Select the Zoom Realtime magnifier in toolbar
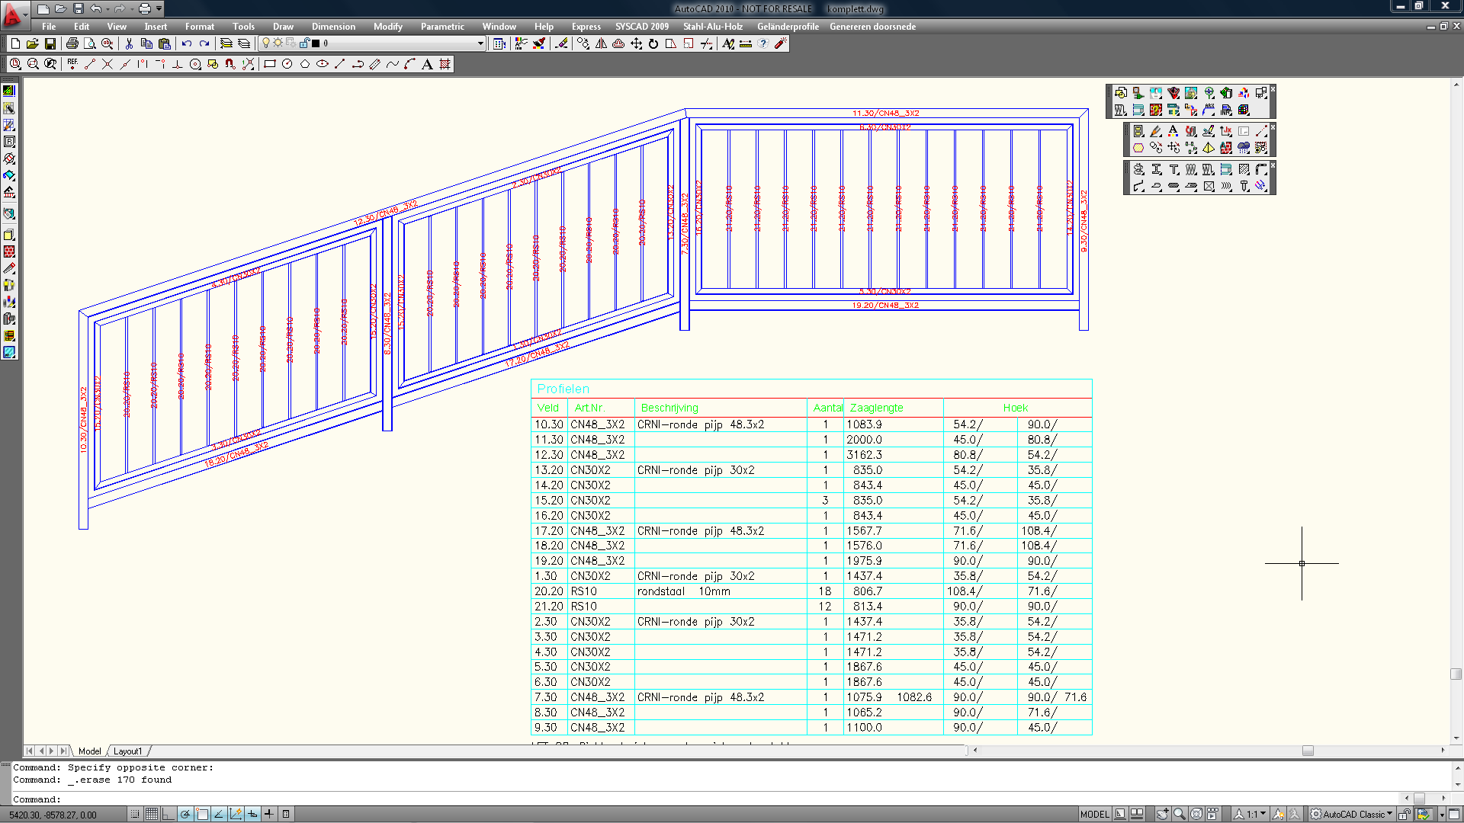 pos(15,64)
